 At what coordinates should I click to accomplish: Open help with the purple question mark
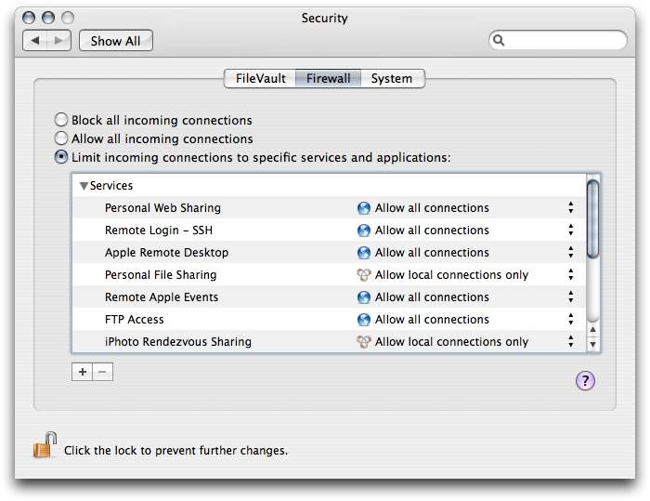585,380
